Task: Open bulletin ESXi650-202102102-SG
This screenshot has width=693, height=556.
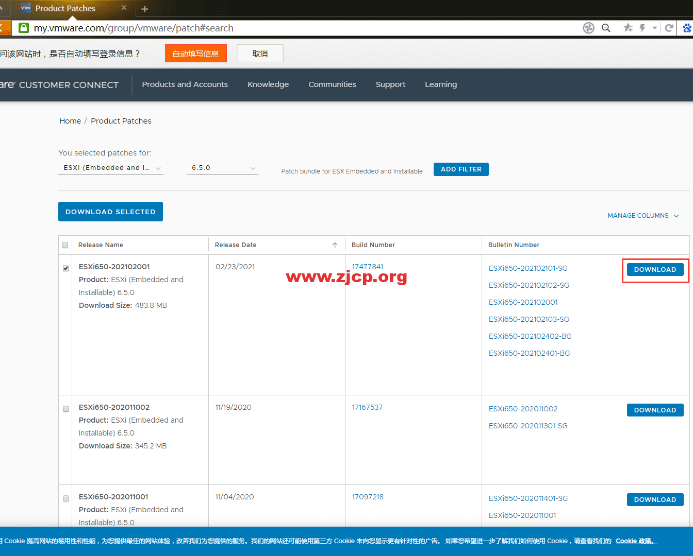Action: point(529,285)
